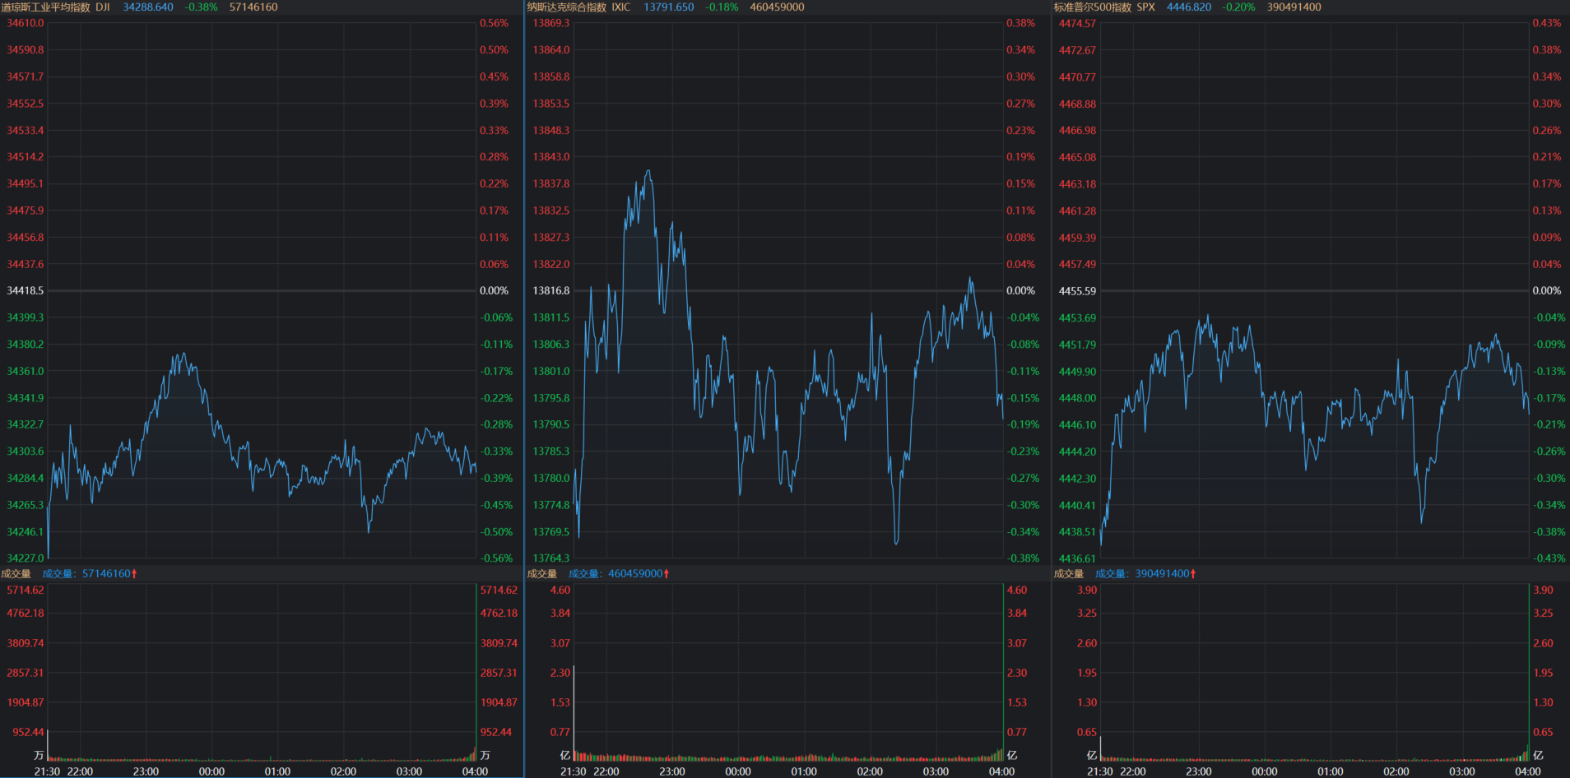Click the 0.43% label on S&P percent axis
The image size is (1570, 778).
(1547, 23)
